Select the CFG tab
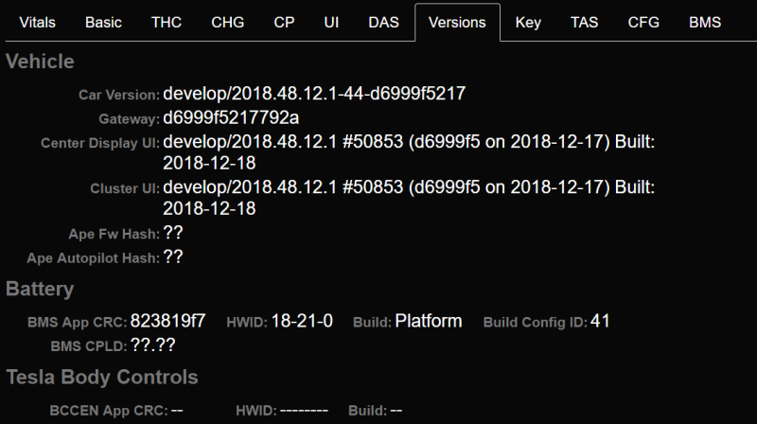Image resolution: width=757 pixels, height=424 pixels. pyautogui.click(x=643, y=23)
